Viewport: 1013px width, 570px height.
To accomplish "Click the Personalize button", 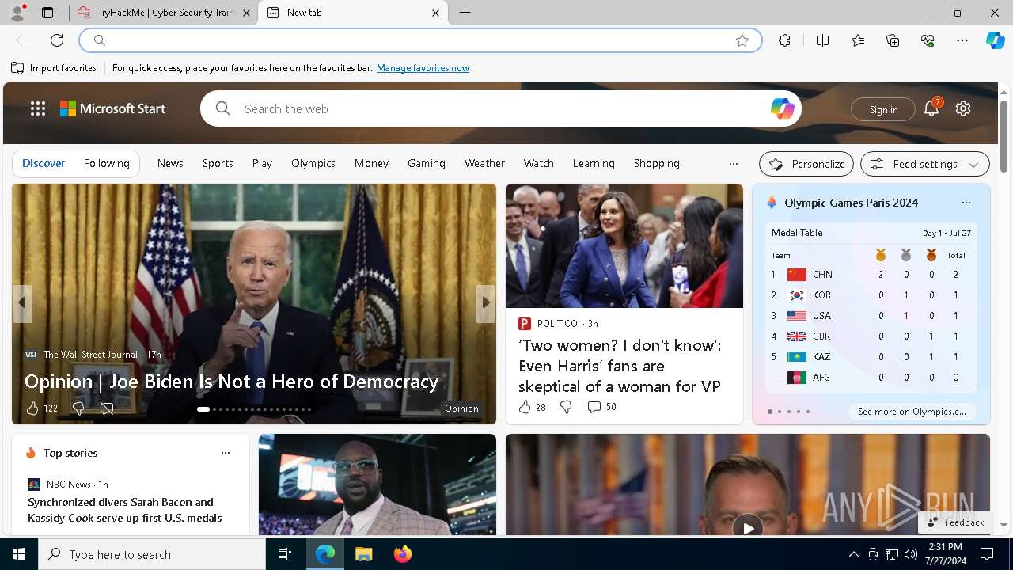I will (x=806, y=164).
